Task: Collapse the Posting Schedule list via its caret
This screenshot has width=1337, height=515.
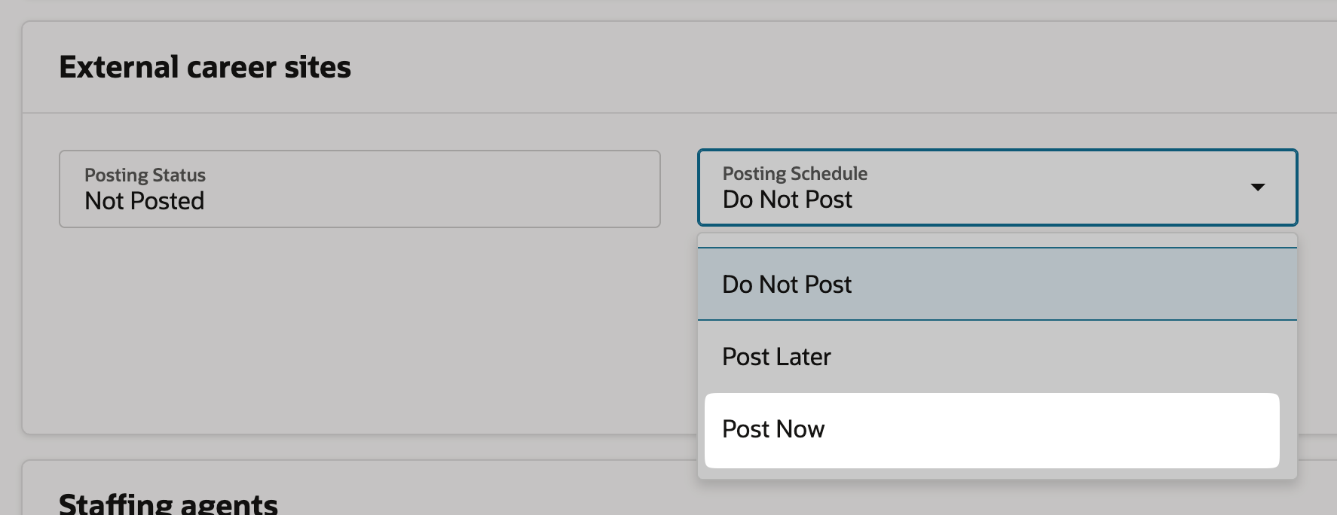Action: (x=1257, y=187)
